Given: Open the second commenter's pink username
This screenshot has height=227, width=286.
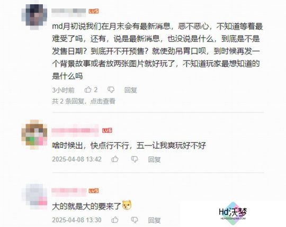Looking at the screenshot, I should [75, 131].
